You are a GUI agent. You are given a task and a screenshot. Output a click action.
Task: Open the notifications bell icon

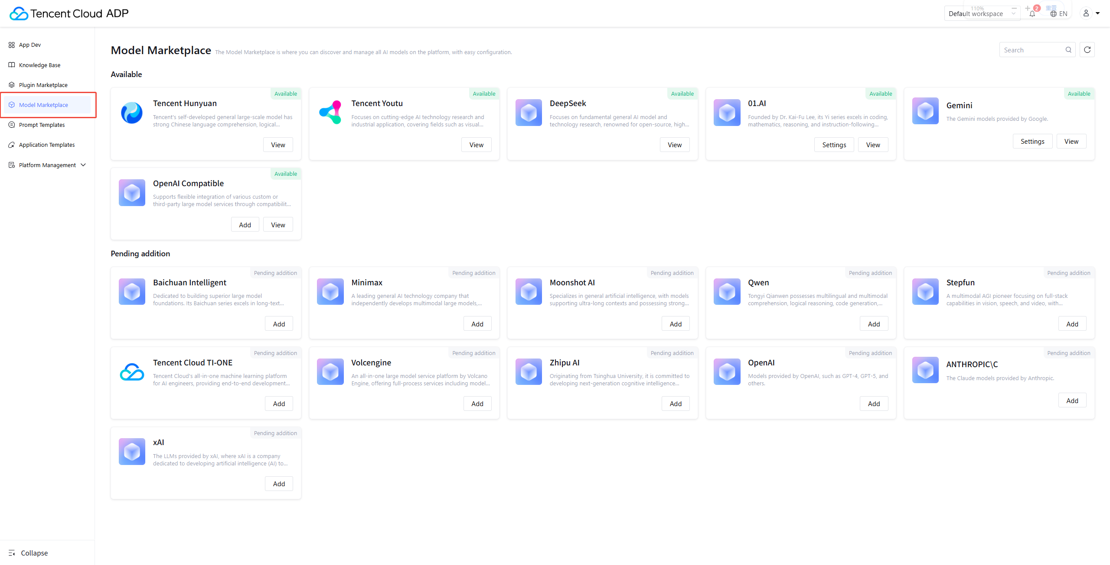pyautogui.click(x=1032, y=14)
